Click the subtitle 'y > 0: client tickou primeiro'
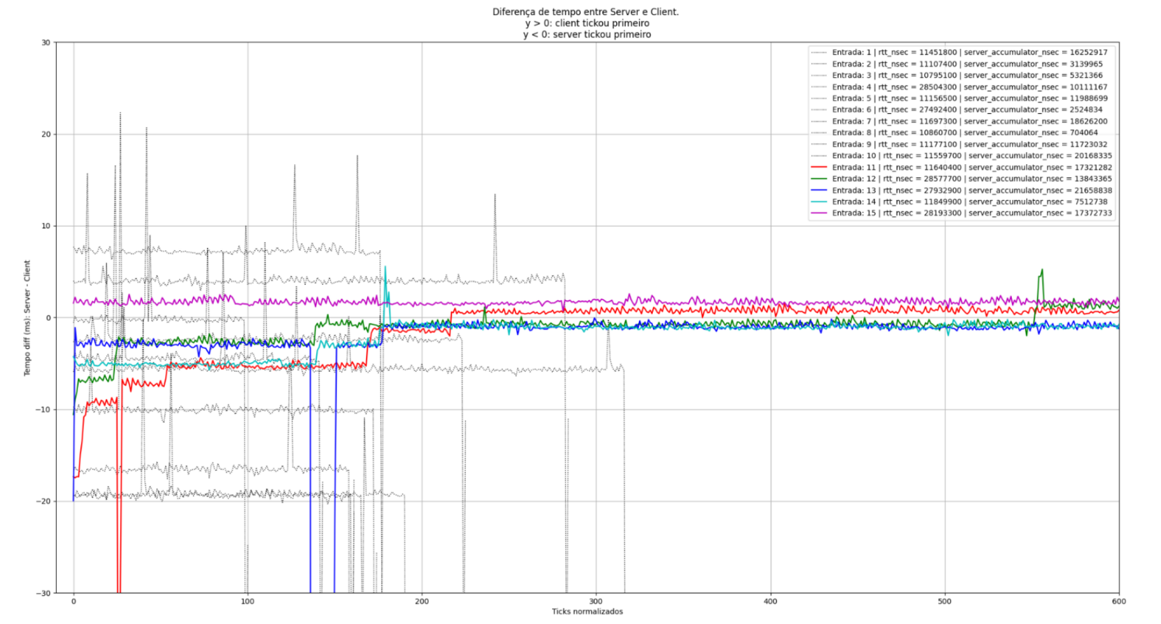Viewport: 1161px width, 624px height. pos(587,23)
